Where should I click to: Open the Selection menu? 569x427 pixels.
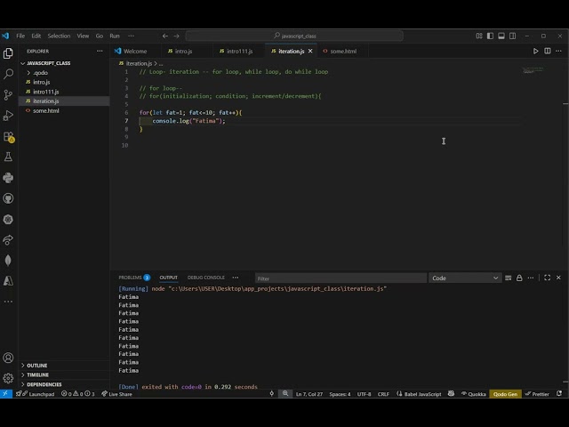tap(59, 36)
